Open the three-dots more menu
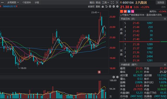The height and width of the screenshot is (99, 167). tap(2, 2)
